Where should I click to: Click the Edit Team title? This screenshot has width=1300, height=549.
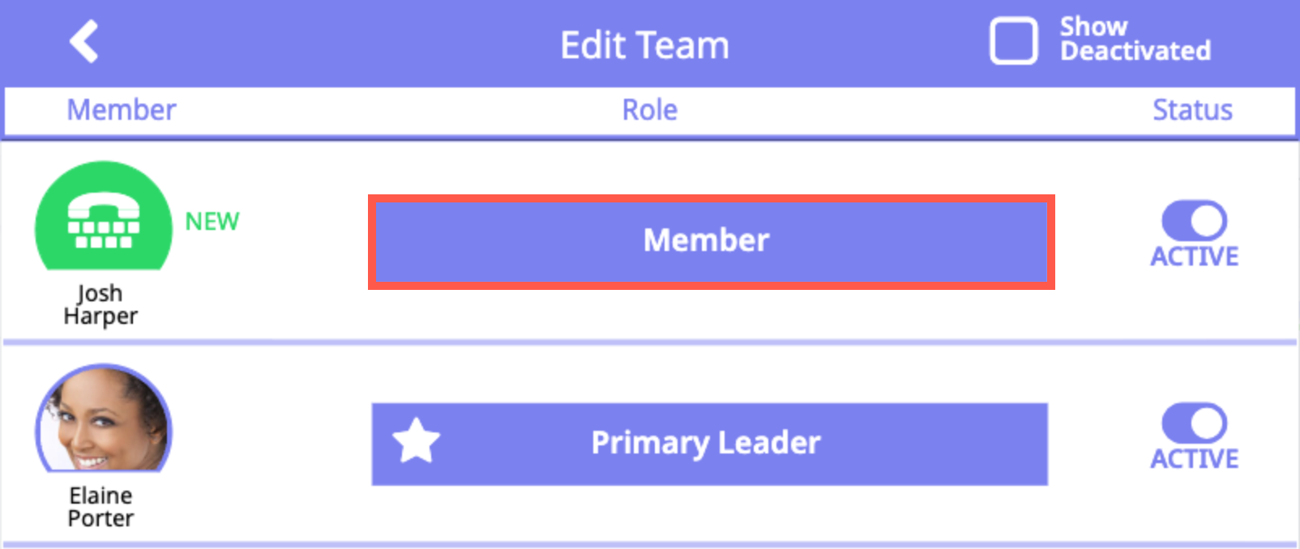pyautogui.click(x=644, y=45)
